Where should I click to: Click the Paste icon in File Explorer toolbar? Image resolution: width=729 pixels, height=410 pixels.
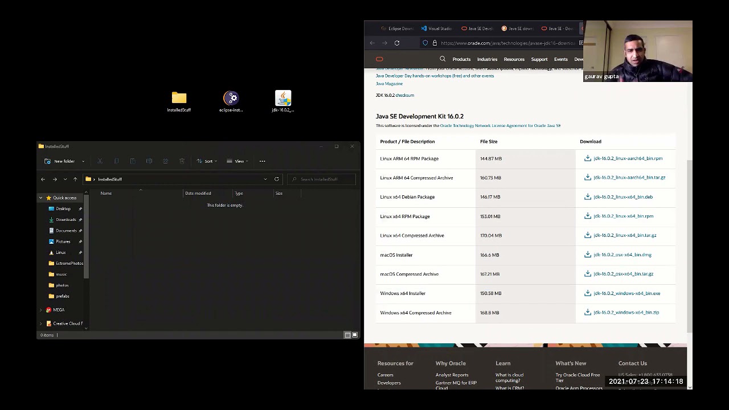pos(133,161)
